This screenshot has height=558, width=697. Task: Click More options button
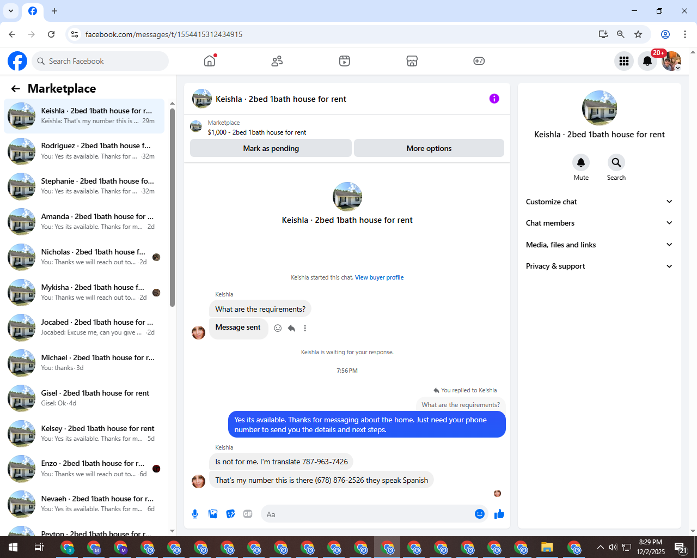coord(429,148)
